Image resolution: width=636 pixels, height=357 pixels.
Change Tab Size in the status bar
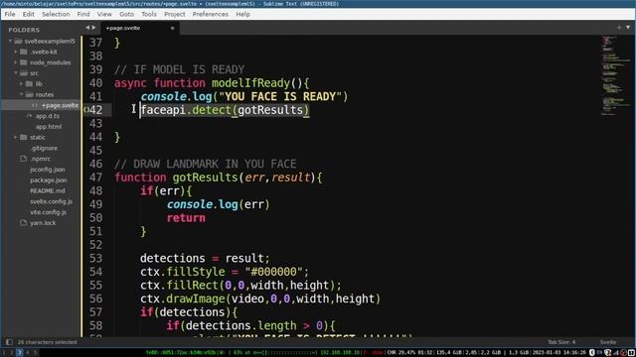561,342
